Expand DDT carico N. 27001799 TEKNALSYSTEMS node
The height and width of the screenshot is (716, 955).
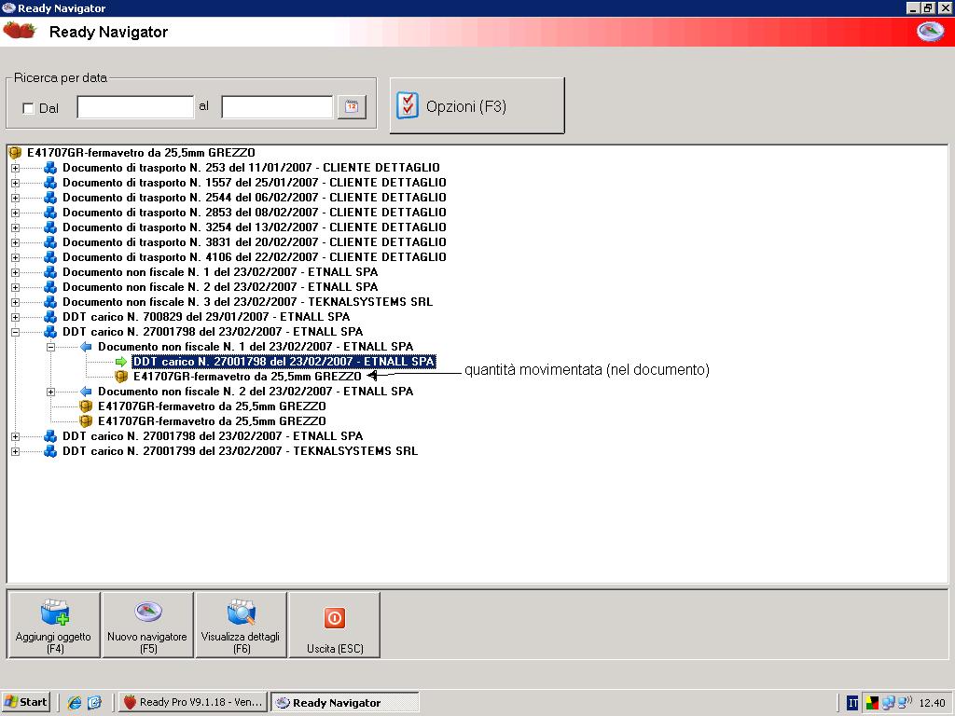click(15, 452)
